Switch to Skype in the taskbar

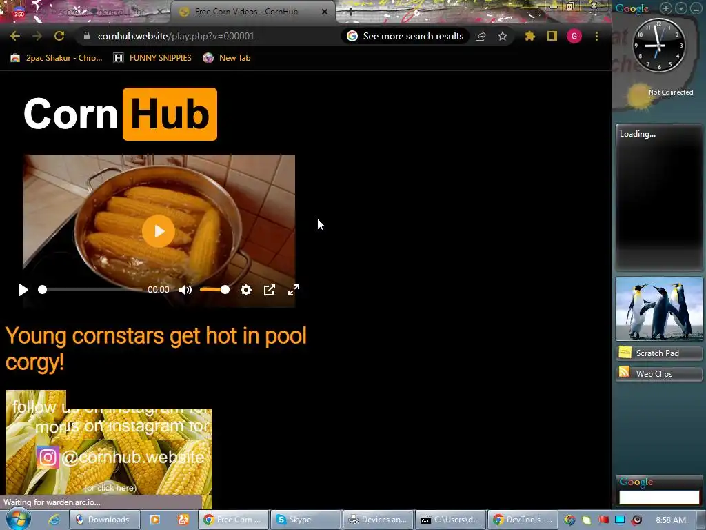(x=305, y=520)
